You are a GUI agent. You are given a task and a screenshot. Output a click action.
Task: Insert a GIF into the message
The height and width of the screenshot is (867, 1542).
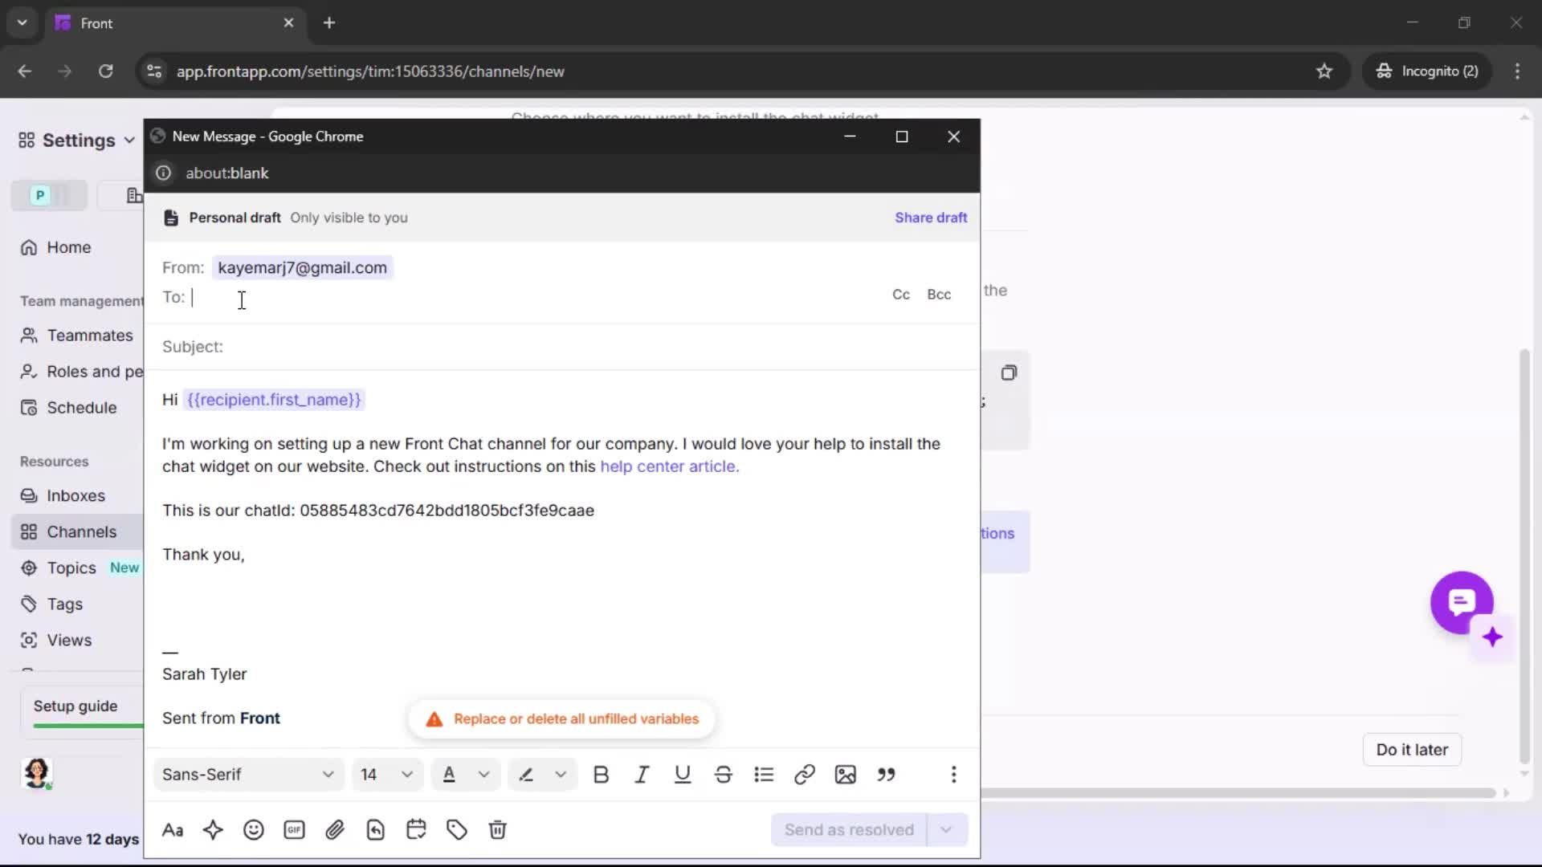294,829
